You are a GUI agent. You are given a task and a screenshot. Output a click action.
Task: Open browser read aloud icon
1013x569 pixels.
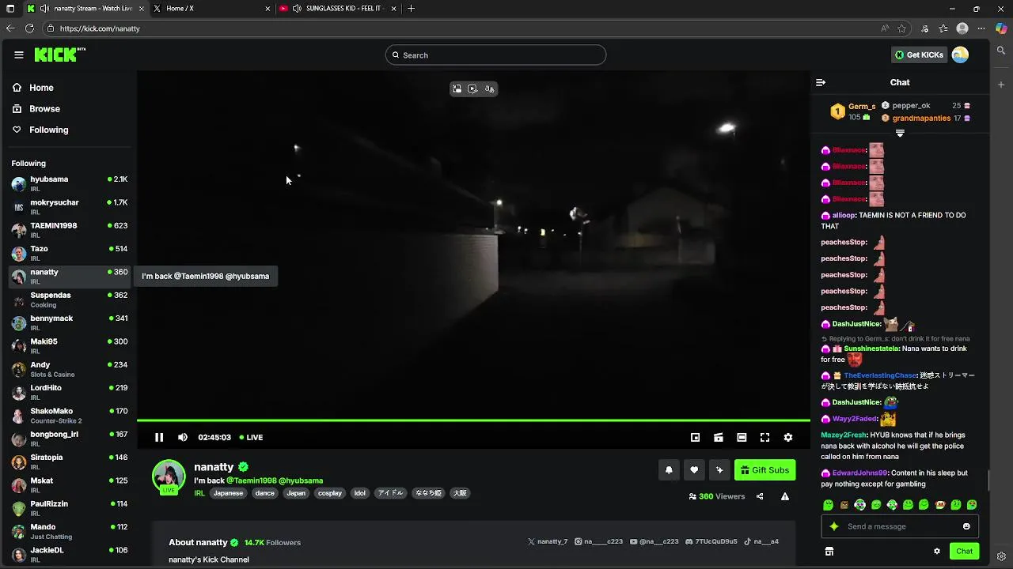(885, 28)
